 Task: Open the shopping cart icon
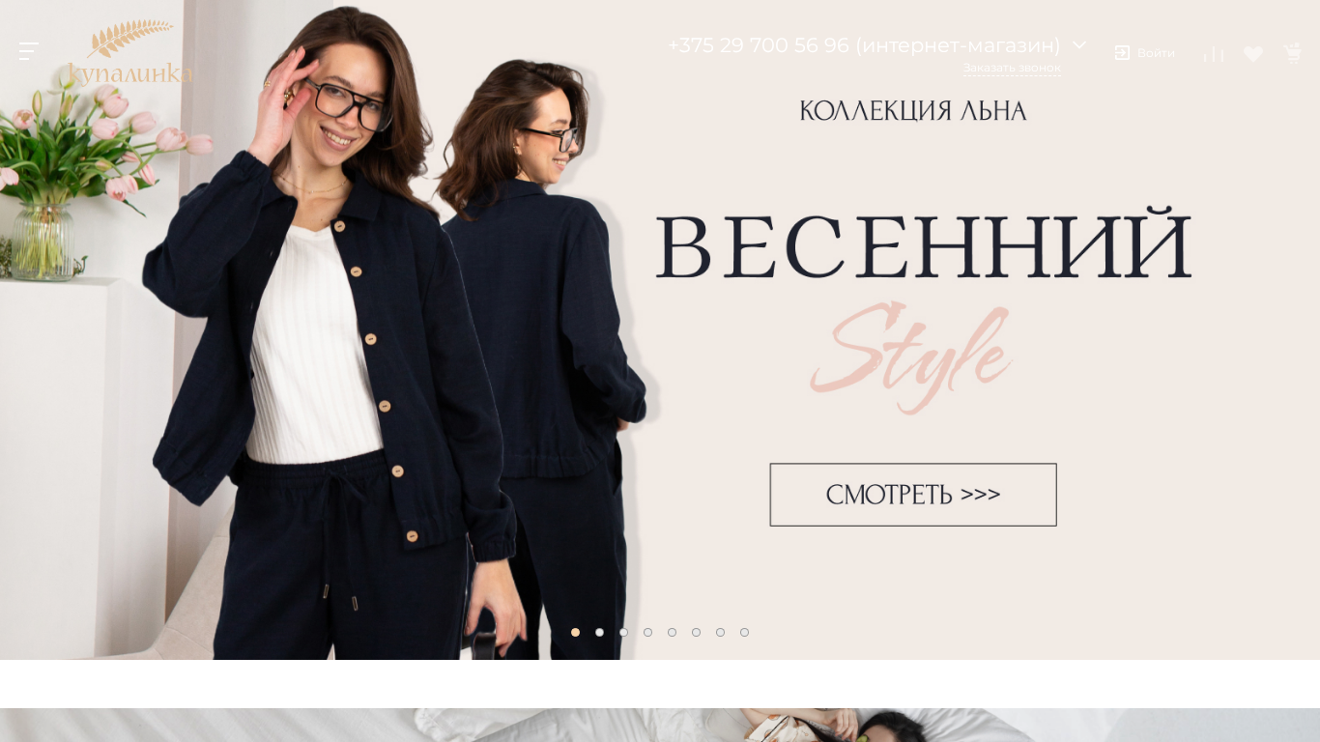tap(1293, 53)
